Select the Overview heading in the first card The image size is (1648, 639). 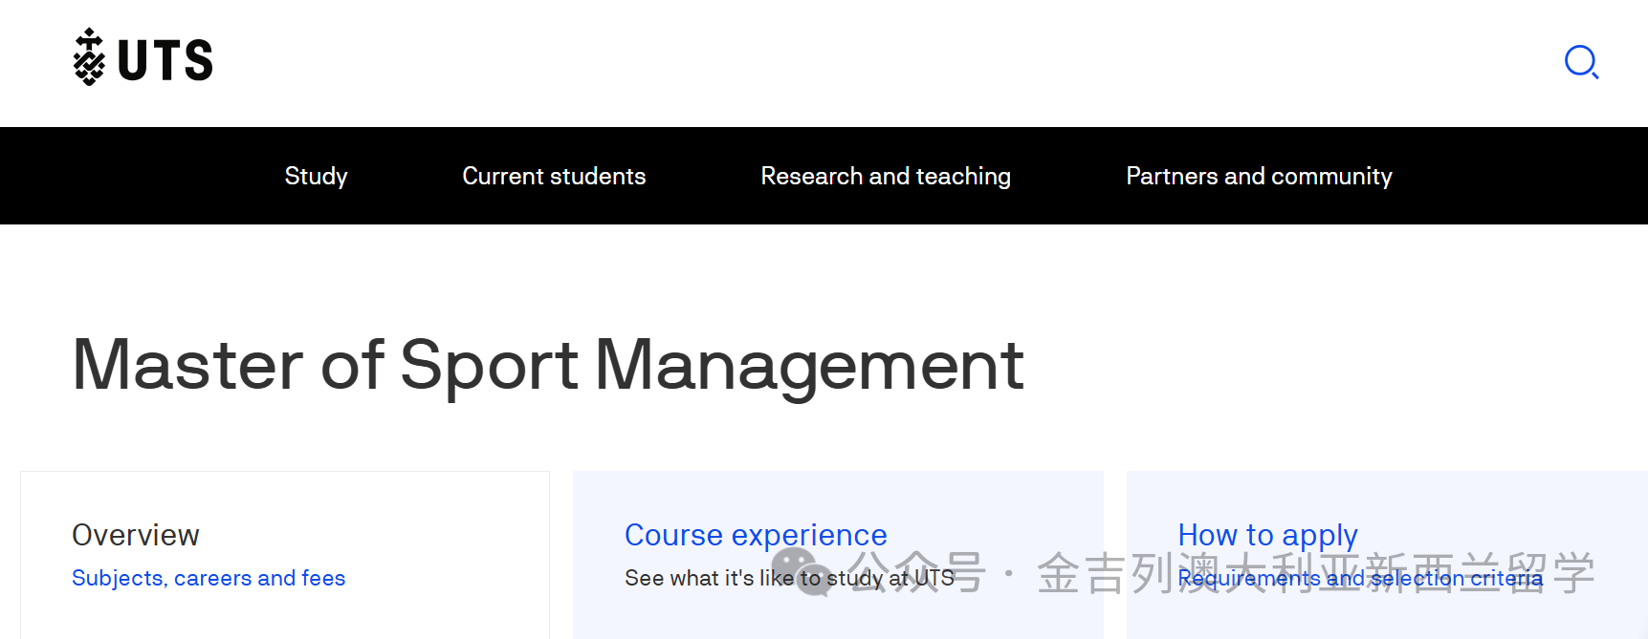click(136, 535)
